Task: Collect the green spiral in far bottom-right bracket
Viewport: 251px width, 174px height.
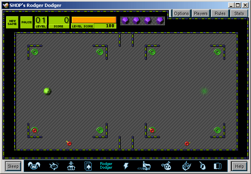Action: [x=217, y=130]
